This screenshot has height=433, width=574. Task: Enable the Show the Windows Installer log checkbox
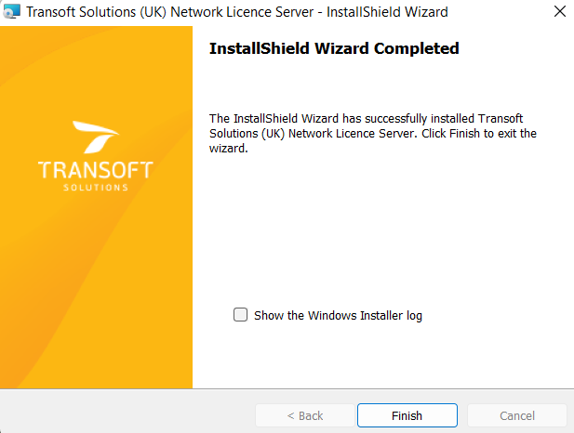click(x=241, y=314)
